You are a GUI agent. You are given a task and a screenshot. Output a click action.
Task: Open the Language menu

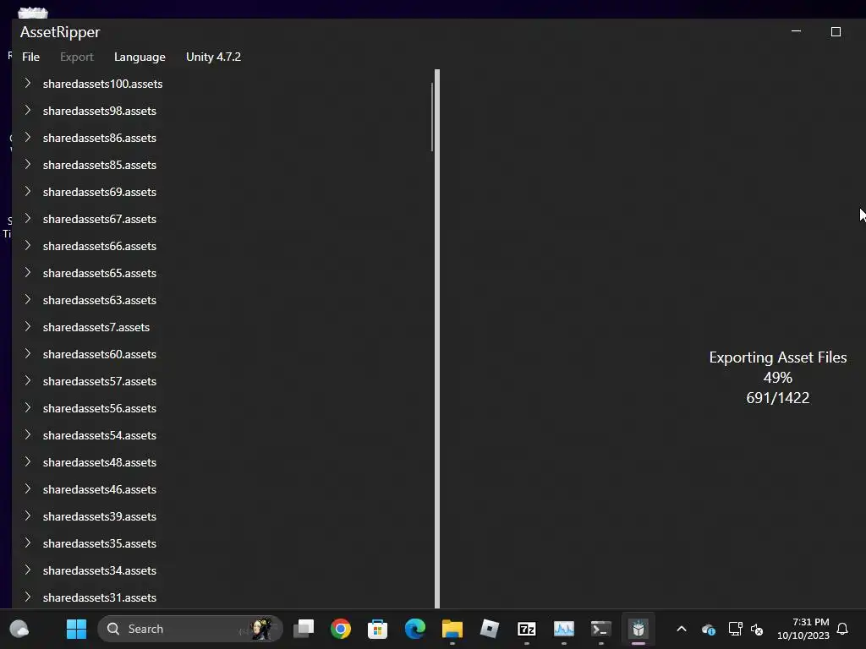pyautogui.click(x=140, y=57)
